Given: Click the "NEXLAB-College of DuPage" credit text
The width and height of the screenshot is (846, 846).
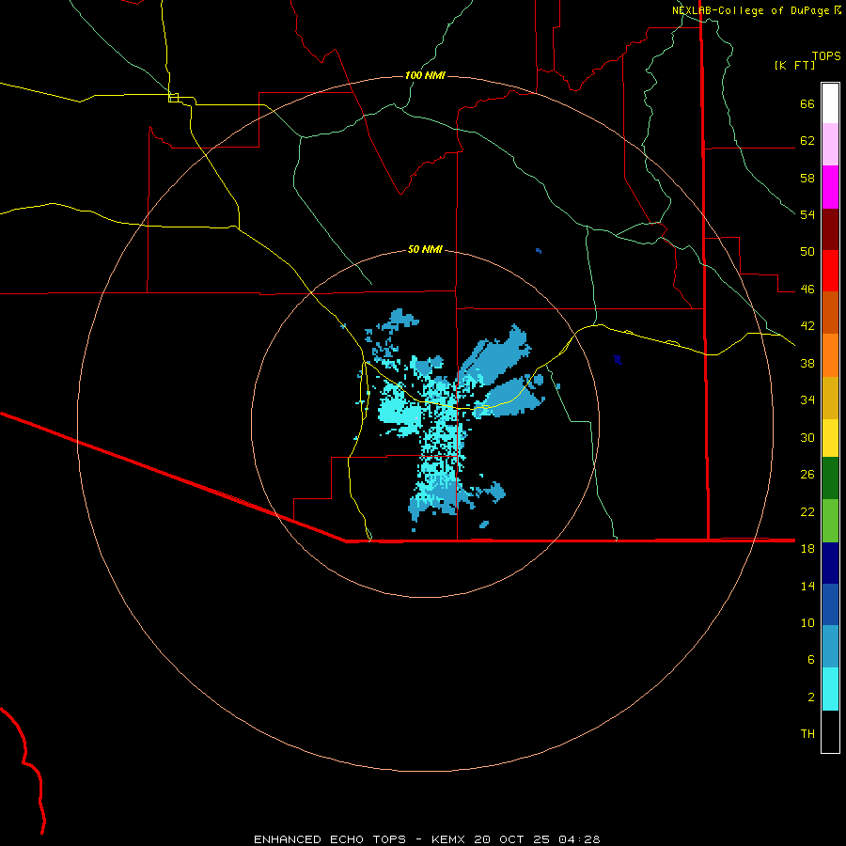Looking at the screenshot, I should (750, 10).
